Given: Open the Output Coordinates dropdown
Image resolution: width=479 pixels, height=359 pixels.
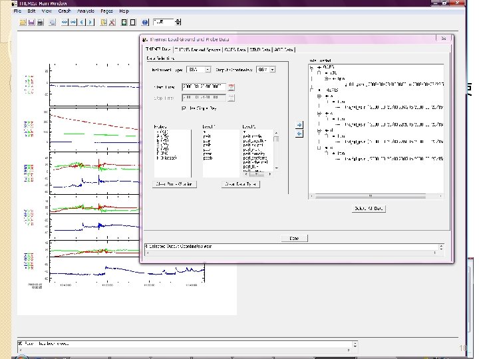Looking at the screenshot, I should [272, 68].
